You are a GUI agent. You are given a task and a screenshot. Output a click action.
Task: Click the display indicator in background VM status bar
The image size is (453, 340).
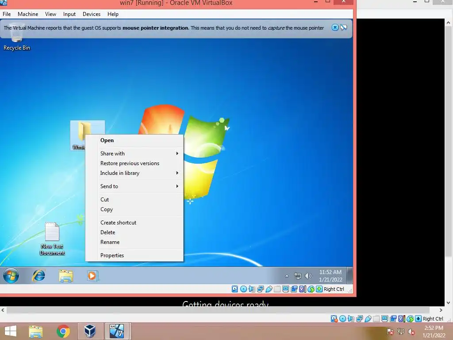pos(384,319)
